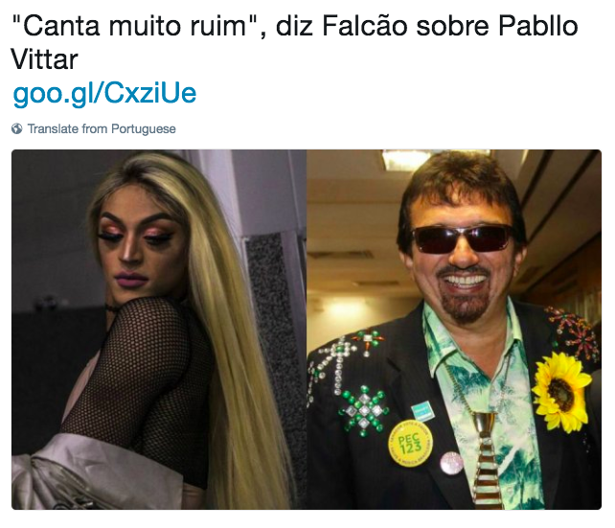
Task: Click the dark sunglasses in right photo
Action: (462, 239)
